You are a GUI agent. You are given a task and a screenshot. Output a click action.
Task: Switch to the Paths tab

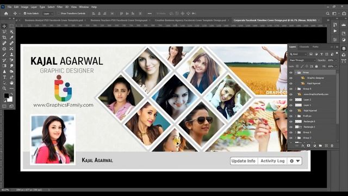(315, 47)
